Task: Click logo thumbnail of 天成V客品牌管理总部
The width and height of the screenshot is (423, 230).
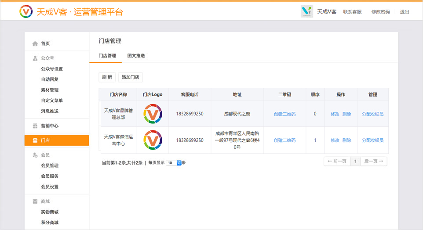Action: pyautogui.click(x=153, y=114)
